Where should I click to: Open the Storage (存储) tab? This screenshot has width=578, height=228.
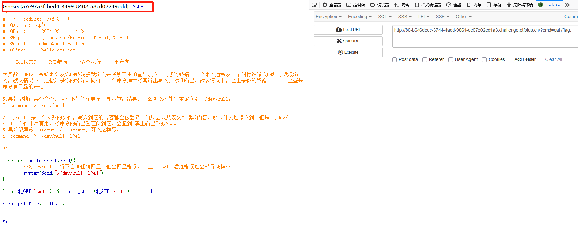pos(494,5)
